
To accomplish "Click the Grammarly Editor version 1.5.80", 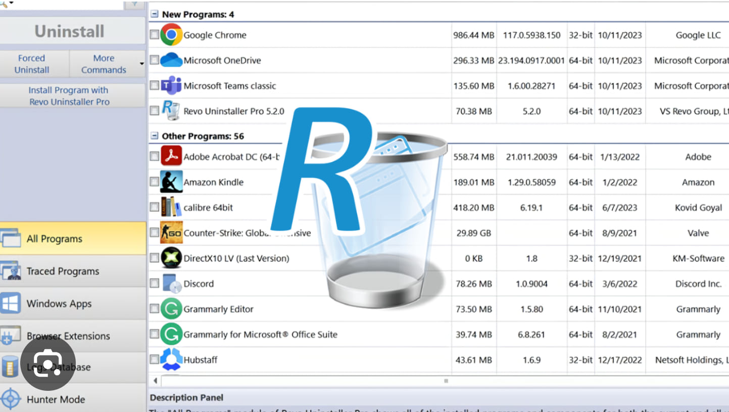I will (x=531, y=309).
